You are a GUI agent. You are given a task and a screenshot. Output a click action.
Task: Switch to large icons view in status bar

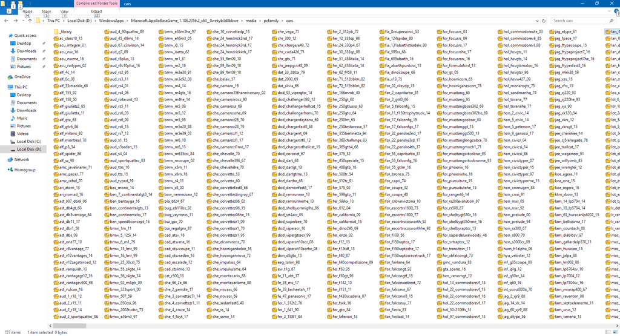coord(616,332)
